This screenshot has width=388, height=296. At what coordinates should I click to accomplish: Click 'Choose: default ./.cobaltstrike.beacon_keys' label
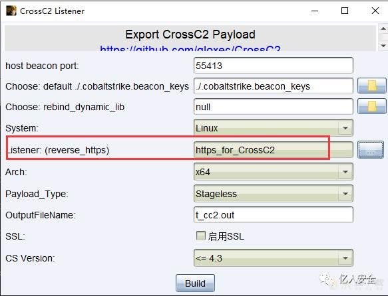tap(97, 86)
